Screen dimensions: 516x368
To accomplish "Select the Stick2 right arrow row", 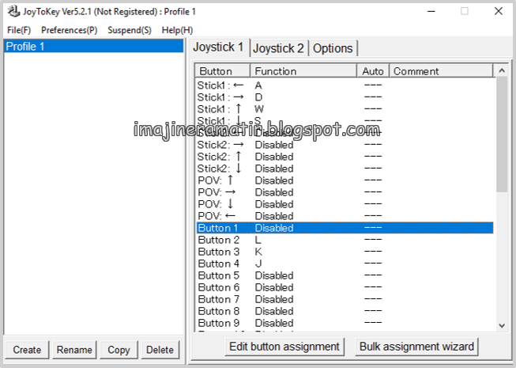I will (345, 145).
